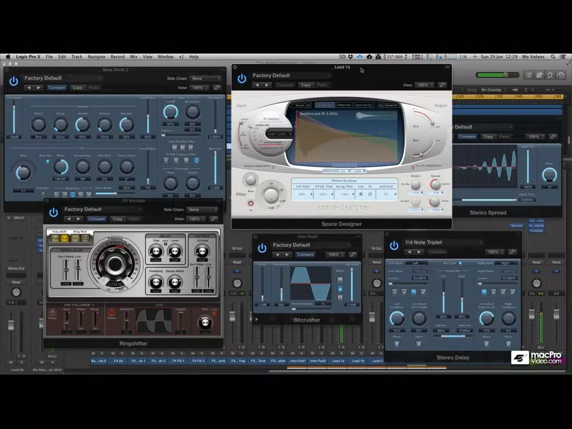Toggle Retrigger checkbox in Bass Shots 2 plugin
The width and height of the screenshot is (572, 429).
tap(43, 194)
